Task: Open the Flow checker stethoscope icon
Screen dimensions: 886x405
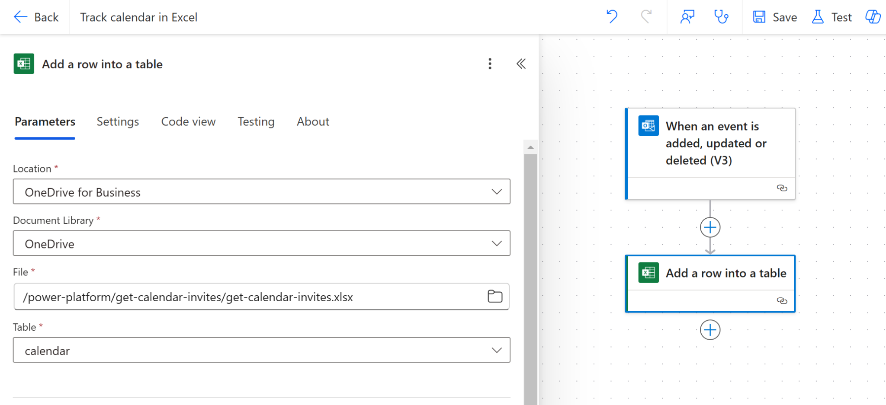Action: [721, 17]
